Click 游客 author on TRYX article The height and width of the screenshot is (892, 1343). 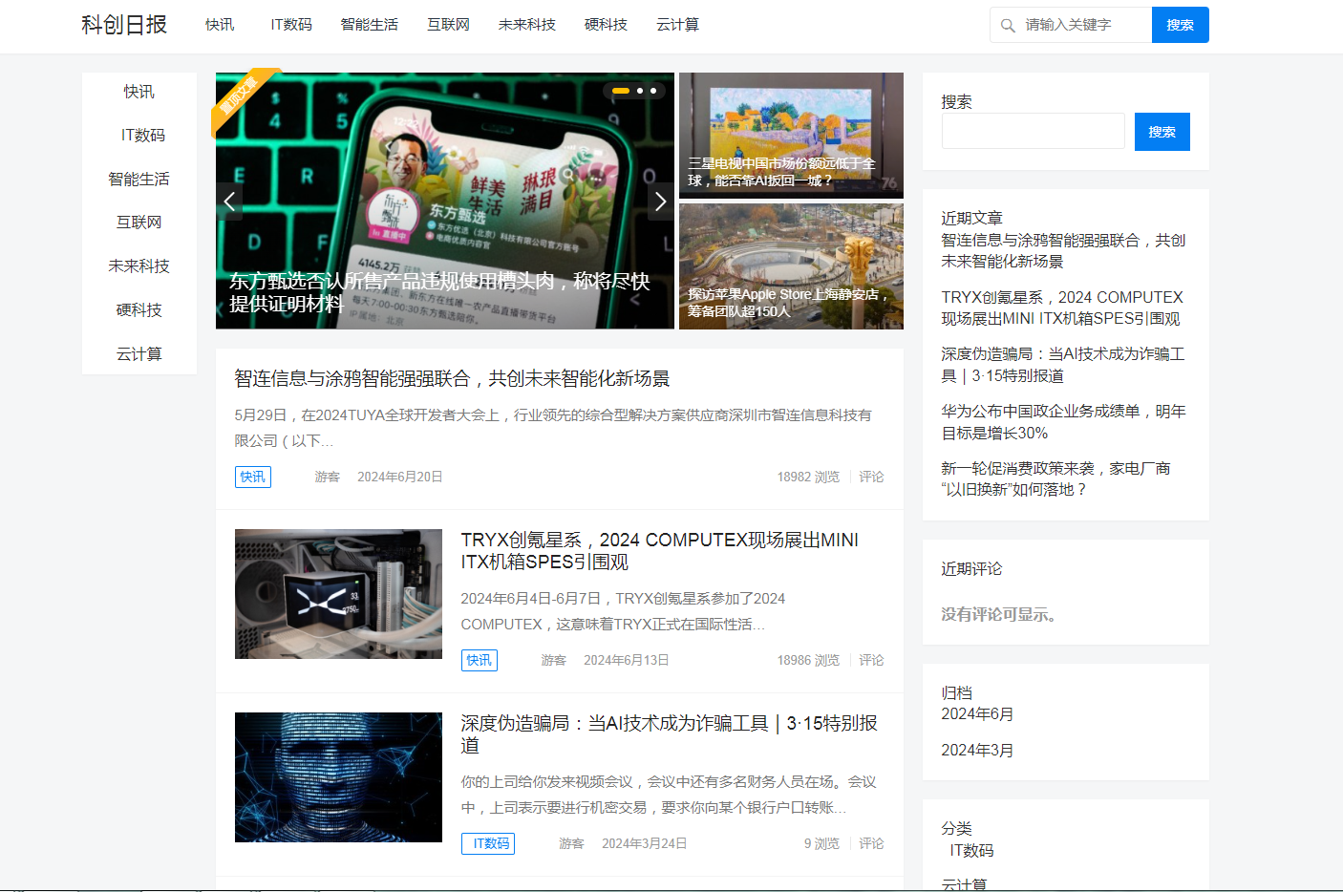pyautogui.click(x=554, y=660)
